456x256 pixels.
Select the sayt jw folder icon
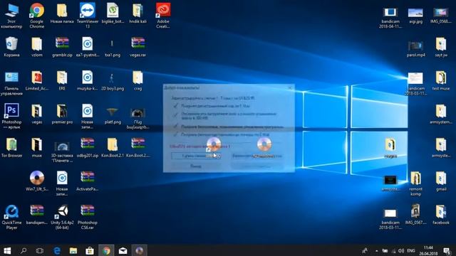pos(441,47)
